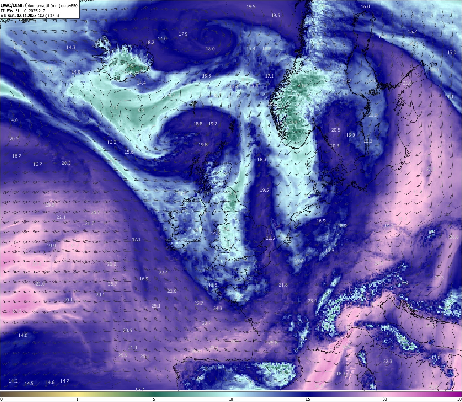462x402 pixels.
Task: Click the 23.4 value label
Action: coord(312,301)
